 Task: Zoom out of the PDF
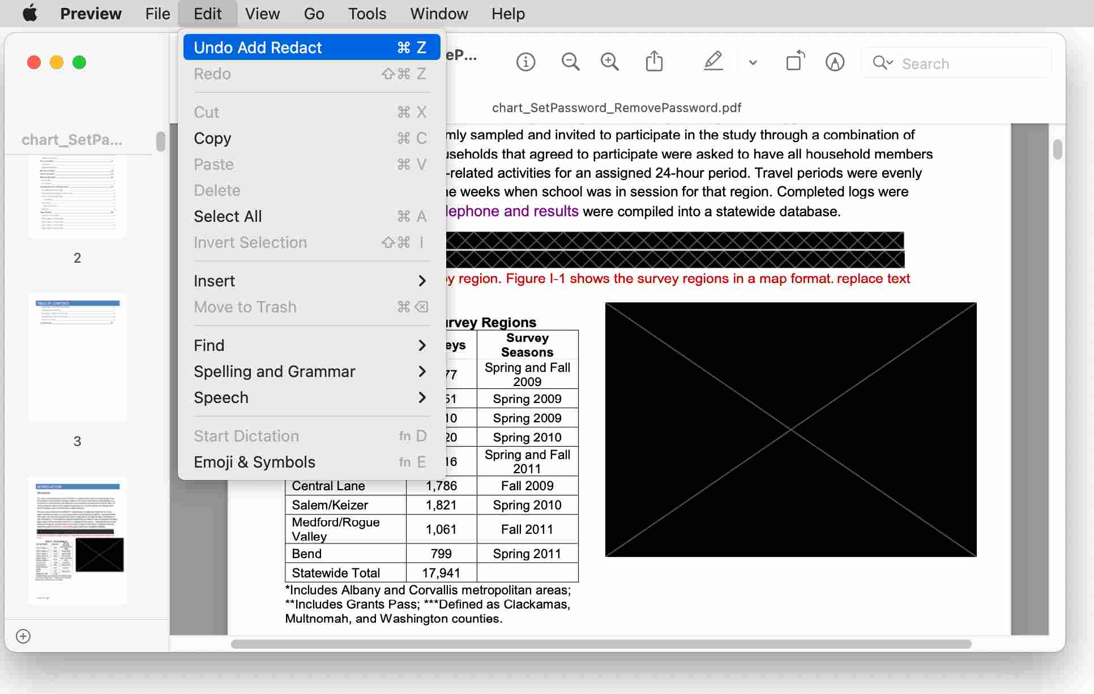(x=570, y=62)
